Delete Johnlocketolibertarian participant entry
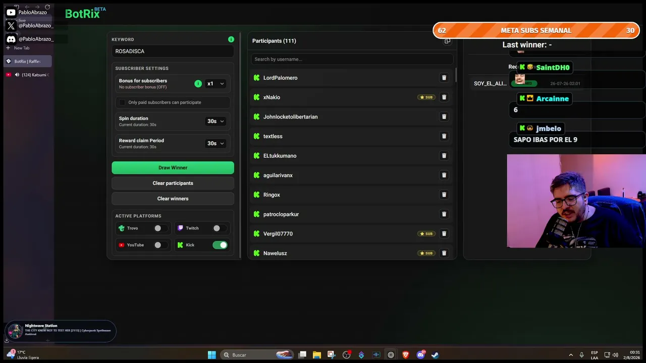The width and height of the screenshot is (646, 363). click(444, 116)
